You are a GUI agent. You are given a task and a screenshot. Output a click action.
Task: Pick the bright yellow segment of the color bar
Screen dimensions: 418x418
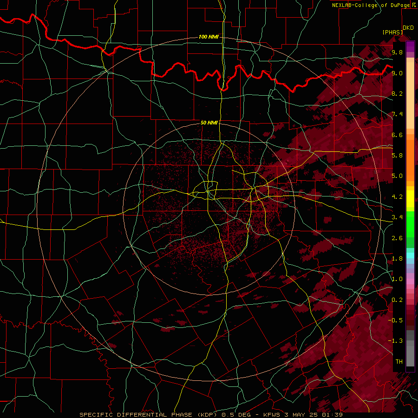click(410, 199)
